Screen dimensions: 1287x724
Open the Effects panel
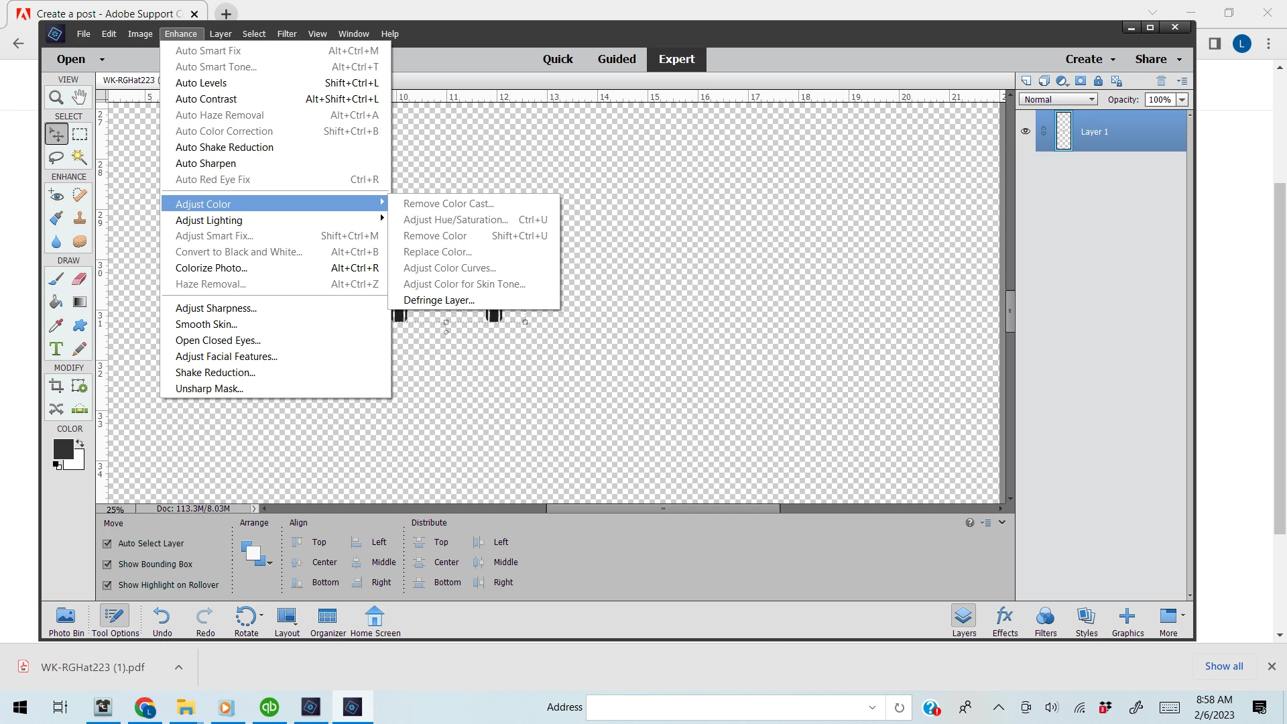point(1004,621)
